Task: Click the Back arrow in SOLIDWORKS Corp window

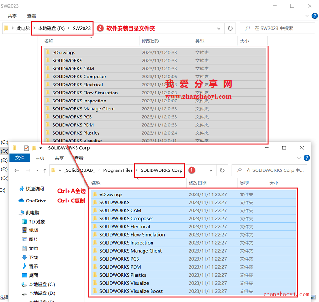Action: click(x=17, y=170)
